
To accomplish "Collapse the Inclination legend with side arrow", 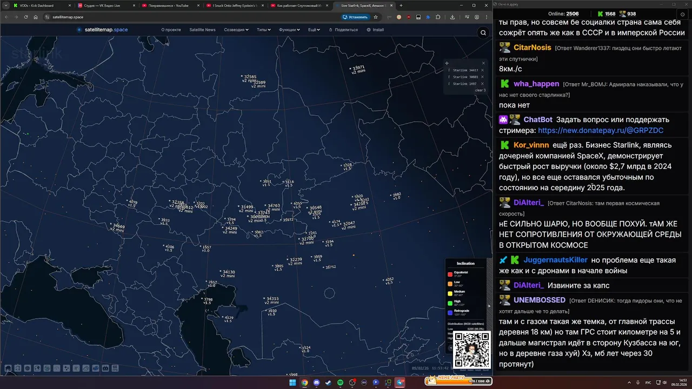I will (489, 306).
